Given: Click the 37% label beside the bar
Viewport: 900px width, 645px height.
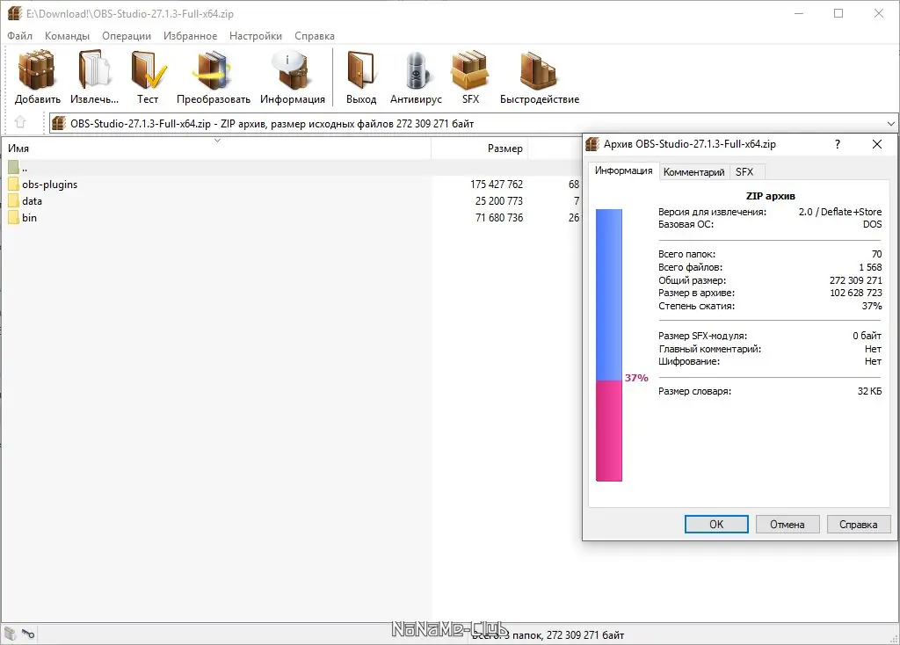Looking at the screenshot, I should pos(636,378).
